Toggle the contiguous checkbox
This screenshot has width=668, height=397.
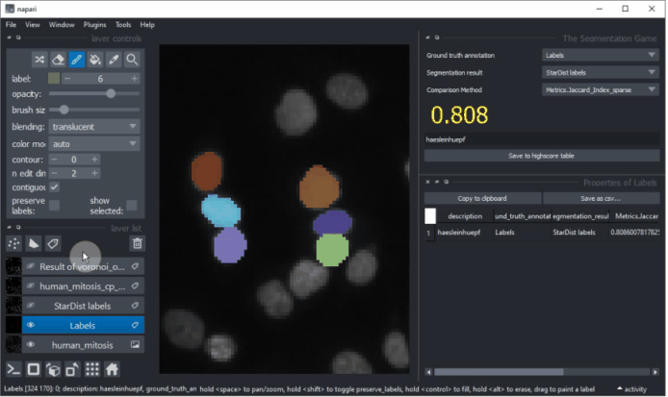54,186
